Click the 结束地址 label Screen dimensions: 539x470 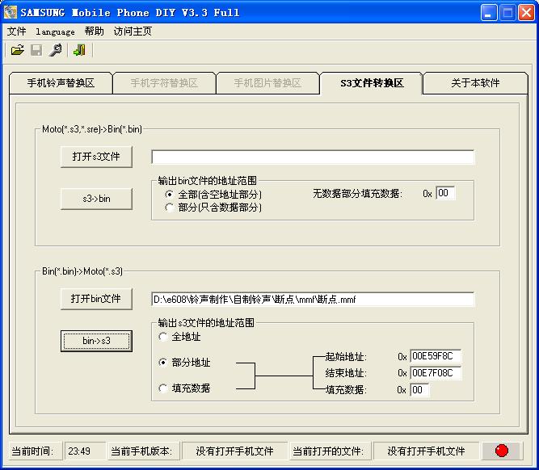pos(346,373)
